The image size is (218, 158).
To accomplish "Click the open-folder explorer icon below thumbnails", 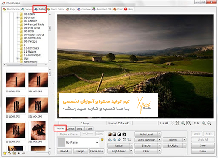I will coord(14,153).
